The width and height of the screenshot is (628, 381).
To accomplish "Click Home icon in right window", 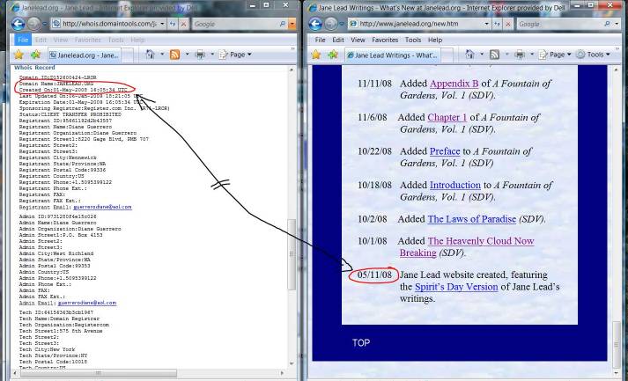I will (x=470, y=54).
